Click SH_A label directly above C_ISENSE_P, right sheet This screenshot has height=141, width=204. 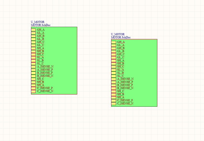pos(121,97)
